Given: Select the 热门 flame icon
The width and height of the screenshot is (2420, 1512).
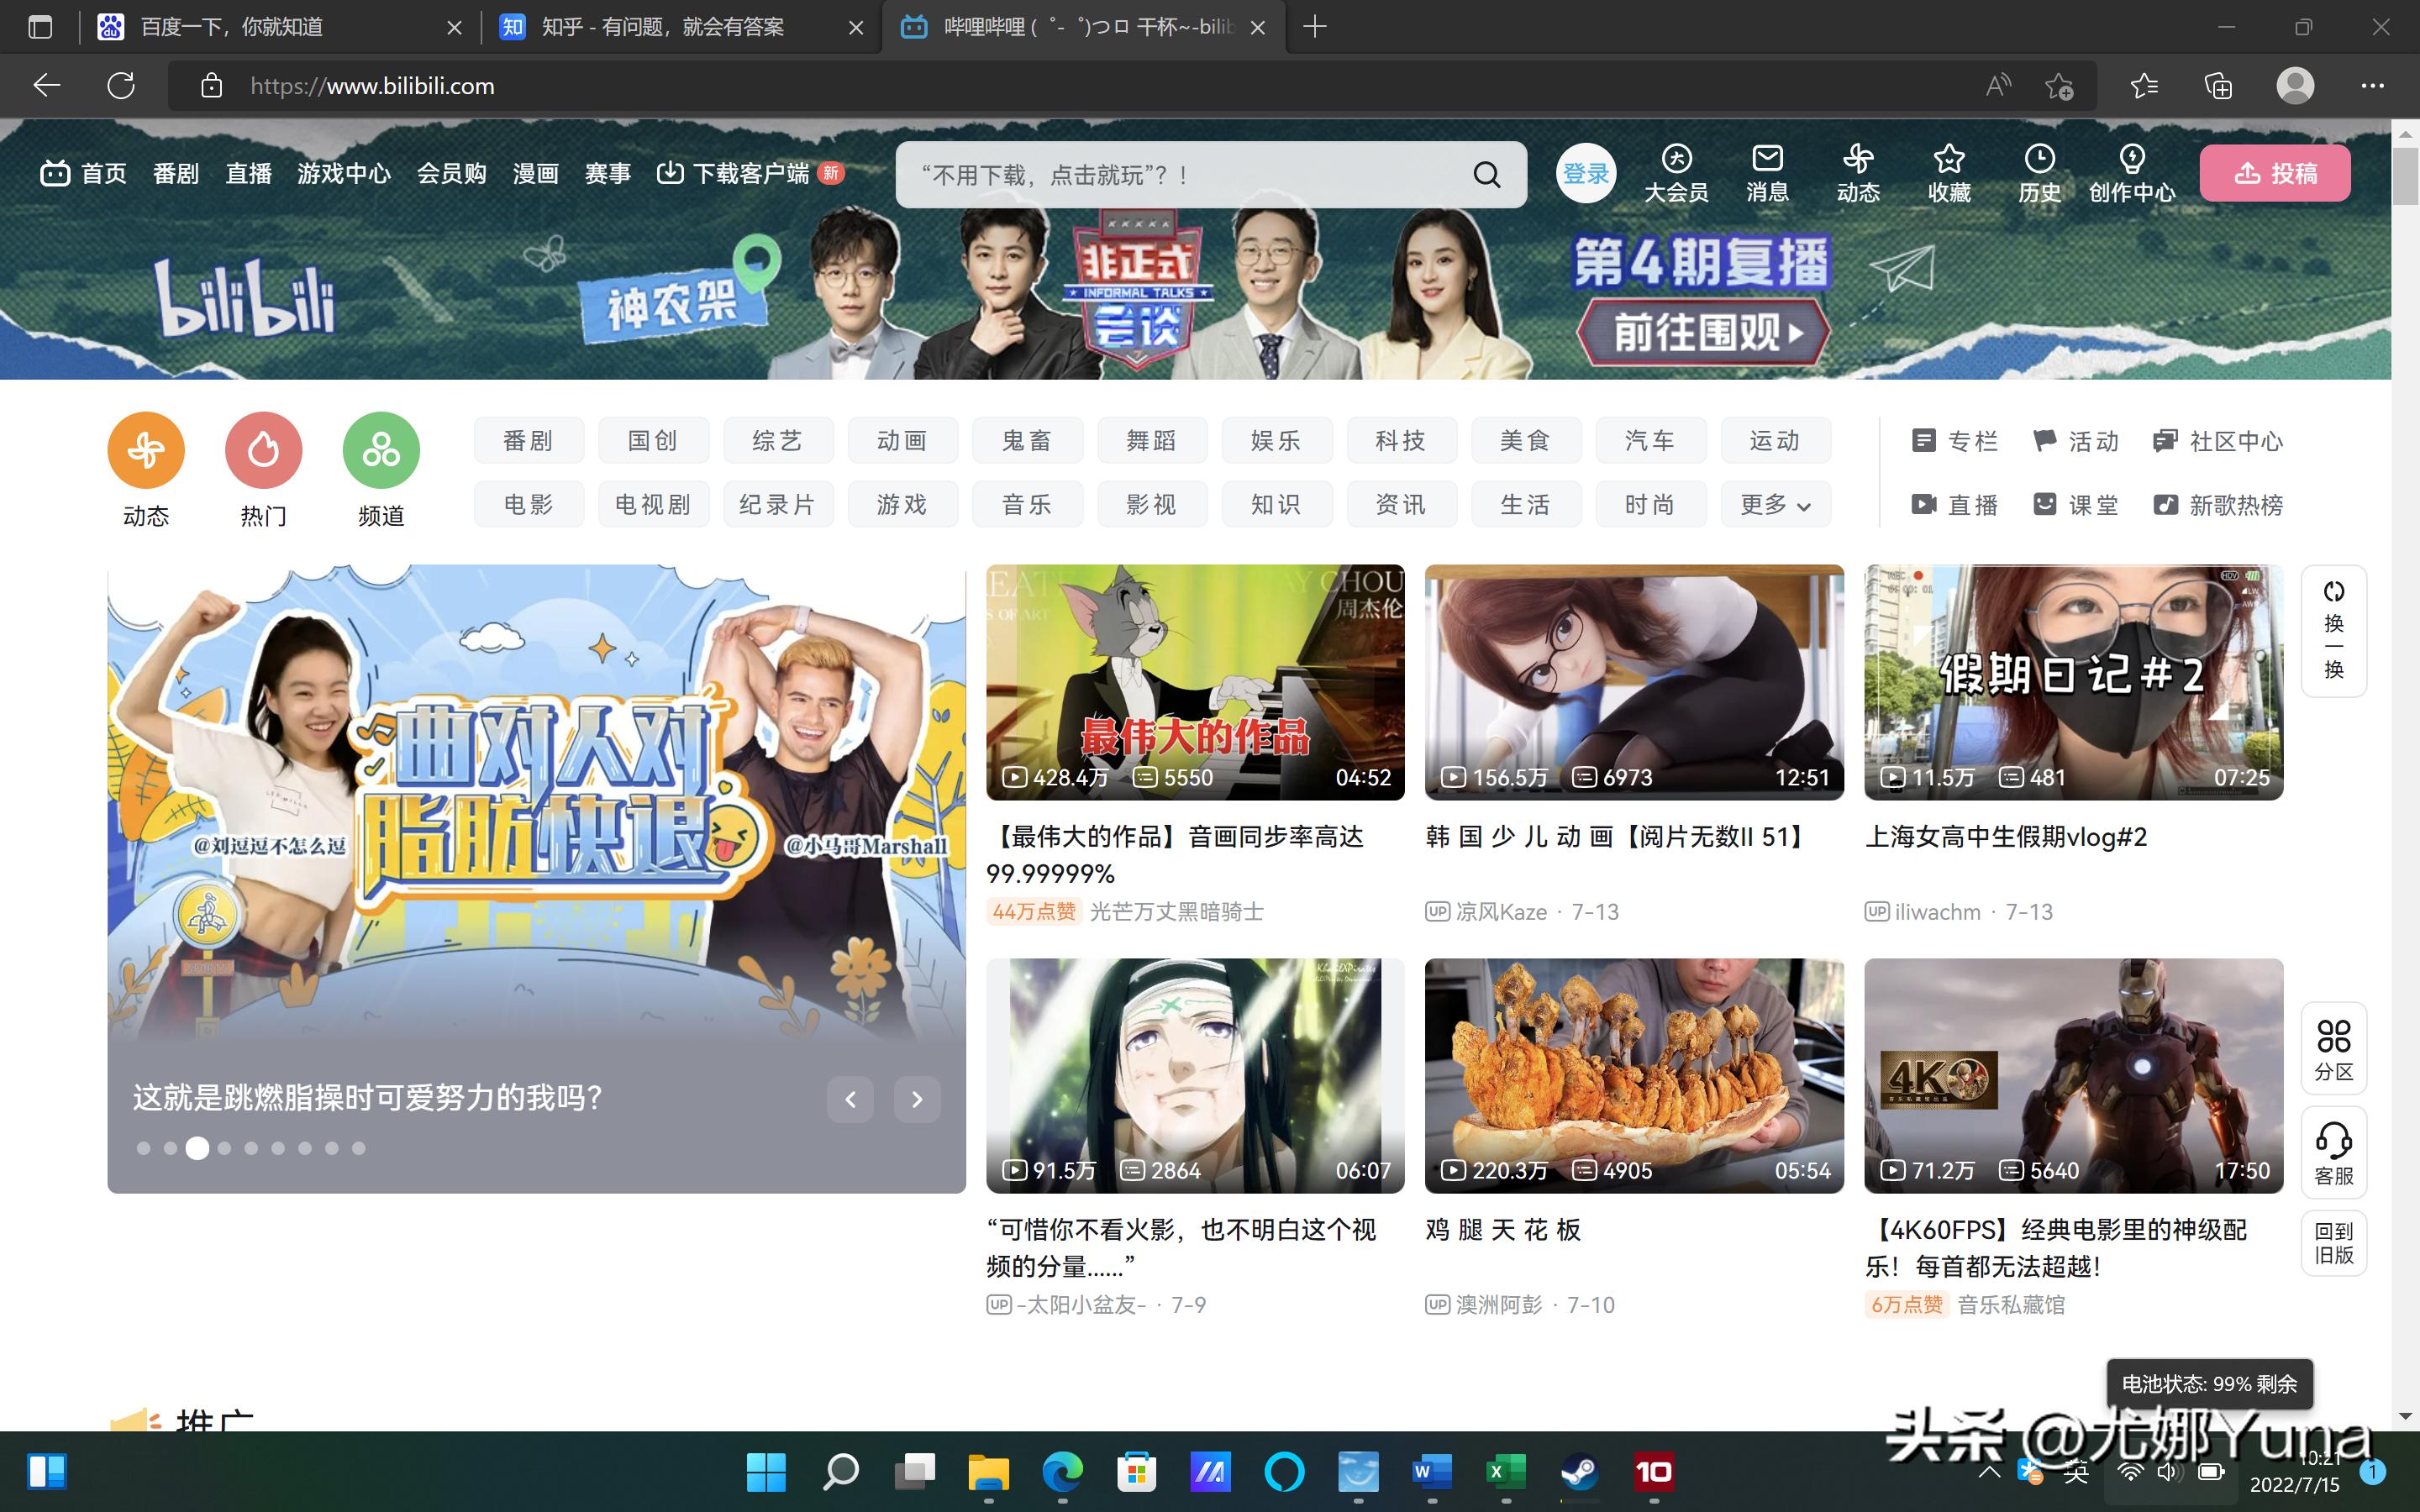Looking at the screenshot, I should coord(262,450).
